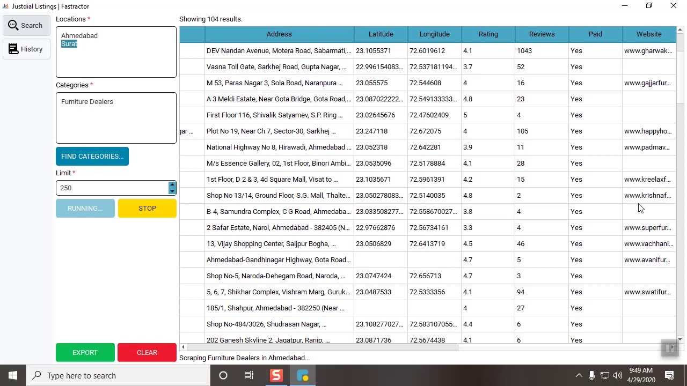Screen dimensions: 687x386
Task: Open the Search tab in sidebar
Action: click(26, 25)
